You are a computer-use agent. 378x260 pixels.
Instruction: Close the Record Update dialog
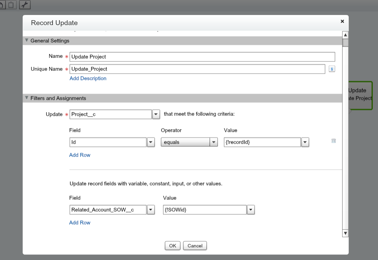pyautogui.click(x=342, y=22)
